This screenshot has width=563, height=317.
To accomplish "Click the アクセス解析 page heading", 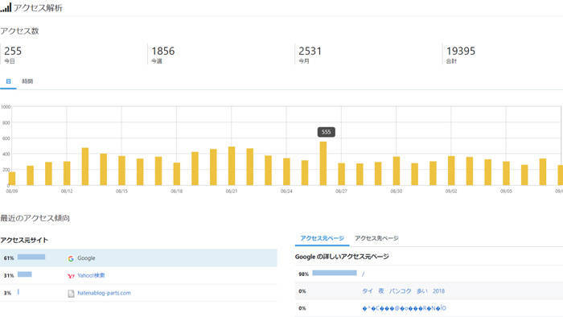I will 38,8.
